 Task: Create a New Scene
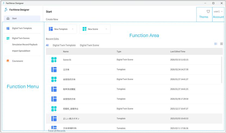pyautogui.click(x=95, y=29)
